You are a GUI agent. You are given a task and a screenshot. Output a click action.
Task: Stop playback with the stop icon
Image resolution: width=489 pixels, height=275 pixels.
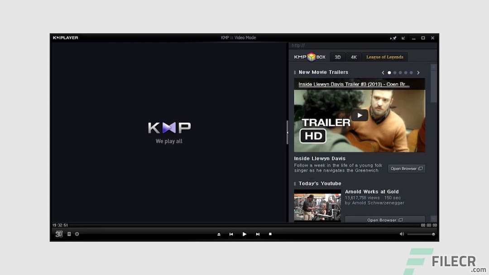click(x=270, y=234)
